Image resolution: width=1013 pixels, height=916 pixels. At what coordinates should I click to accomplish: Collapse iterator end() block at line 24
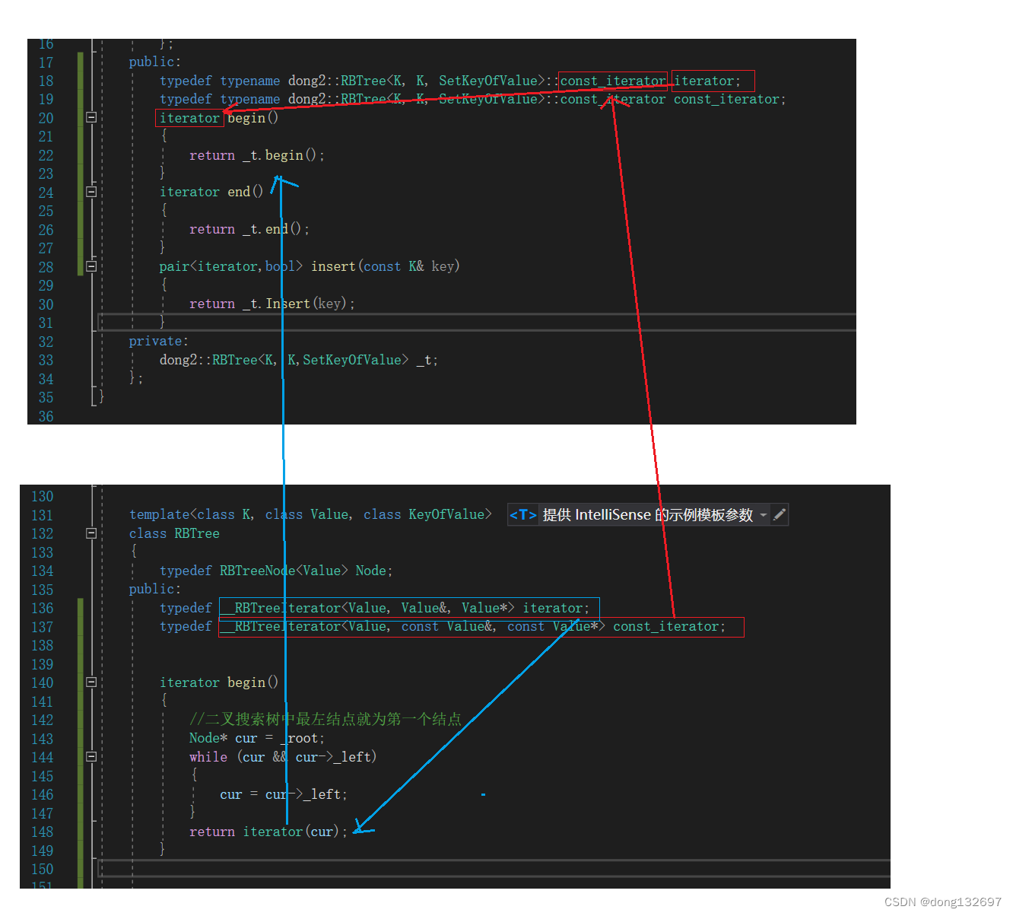pyautogui.click(x=91, y=192)
